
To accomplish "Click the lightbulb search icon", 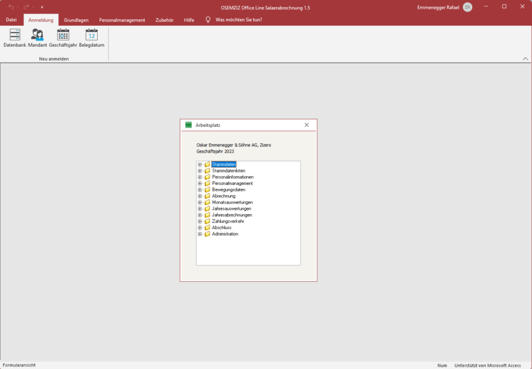I will pyautogui.click(x=208, y=20).
